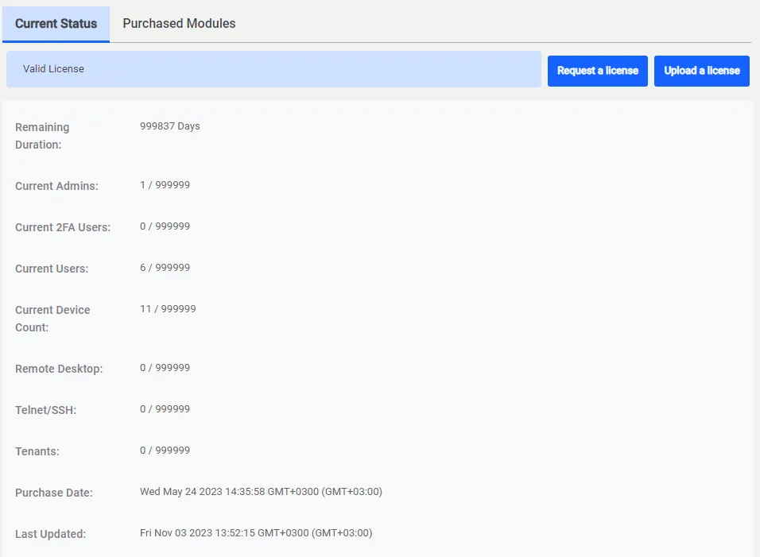This screenshot has height=557, width=760.
Task: Click the Current Users label
Action: (52, 269)
